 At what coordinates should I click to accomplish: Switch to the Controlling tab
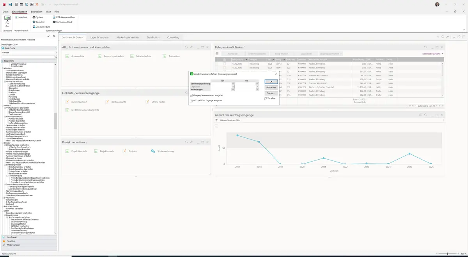(173, 37)
